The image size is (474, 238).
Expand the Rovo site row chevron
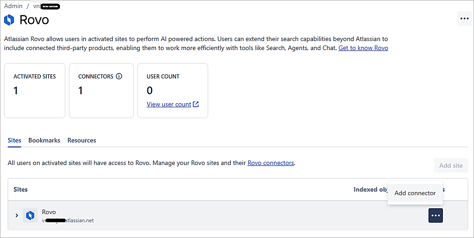(x=17, y=215)
